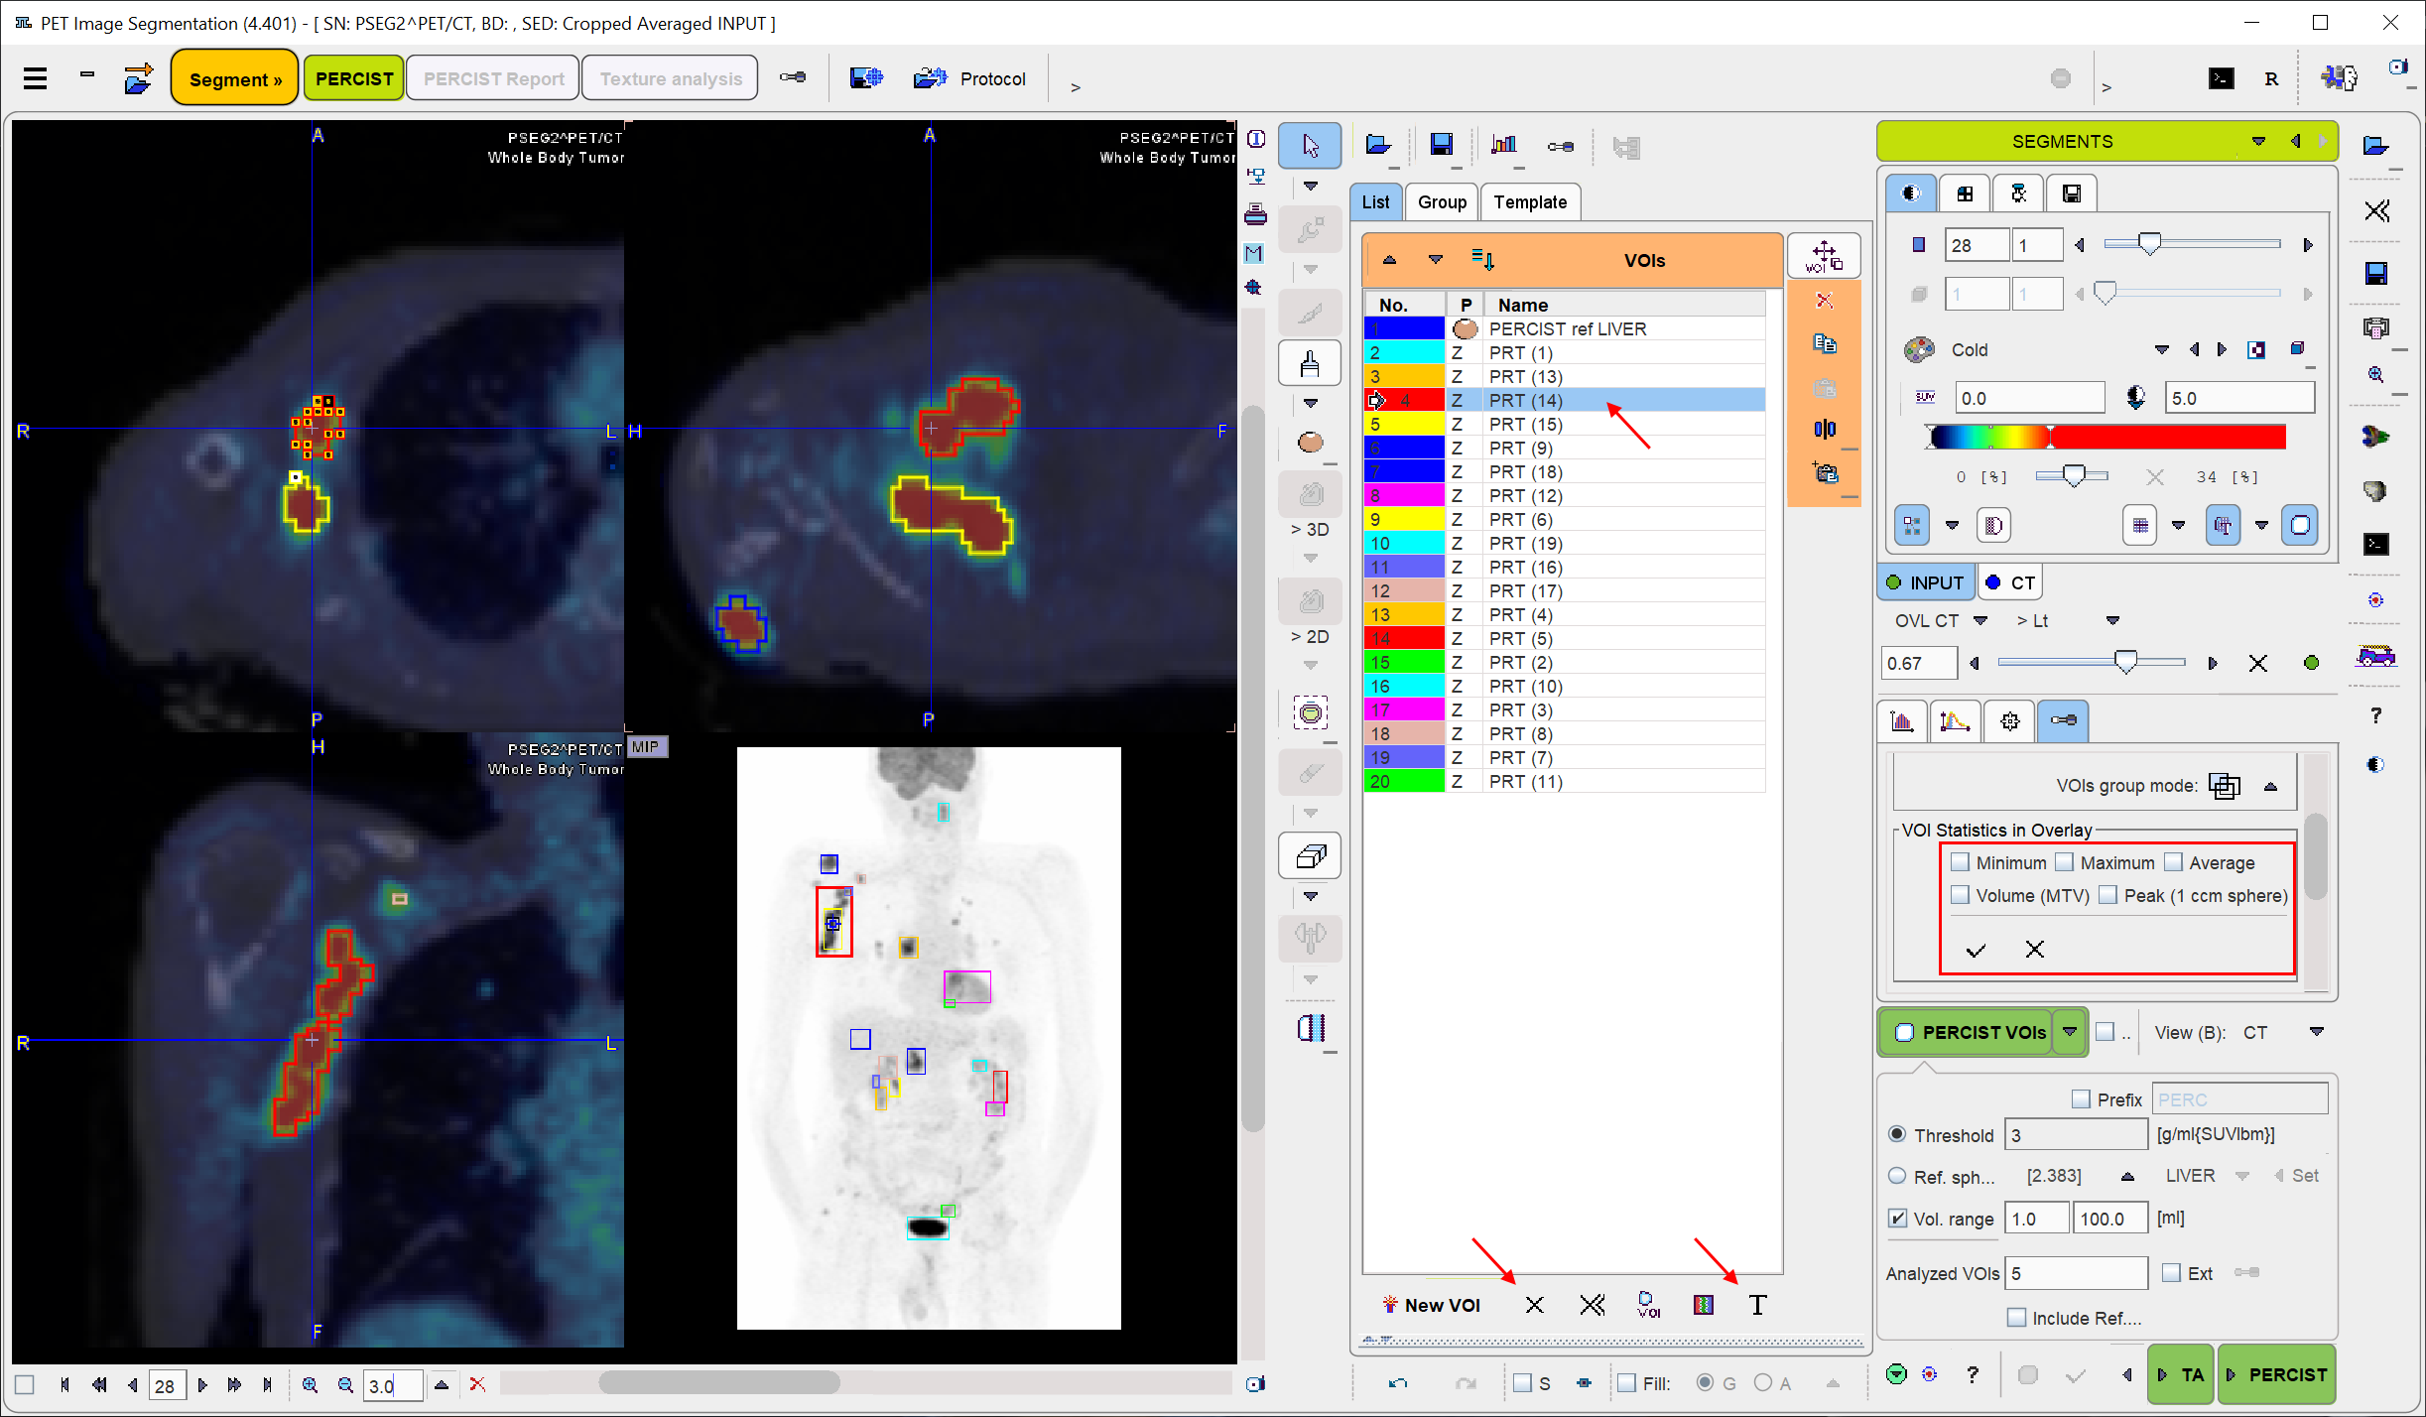Click the New VOI button

[x=1431, y=1305]
